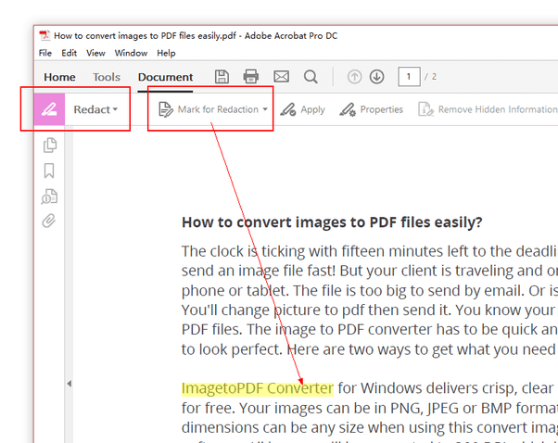Open the Content search panel icon

coord(49,196)
